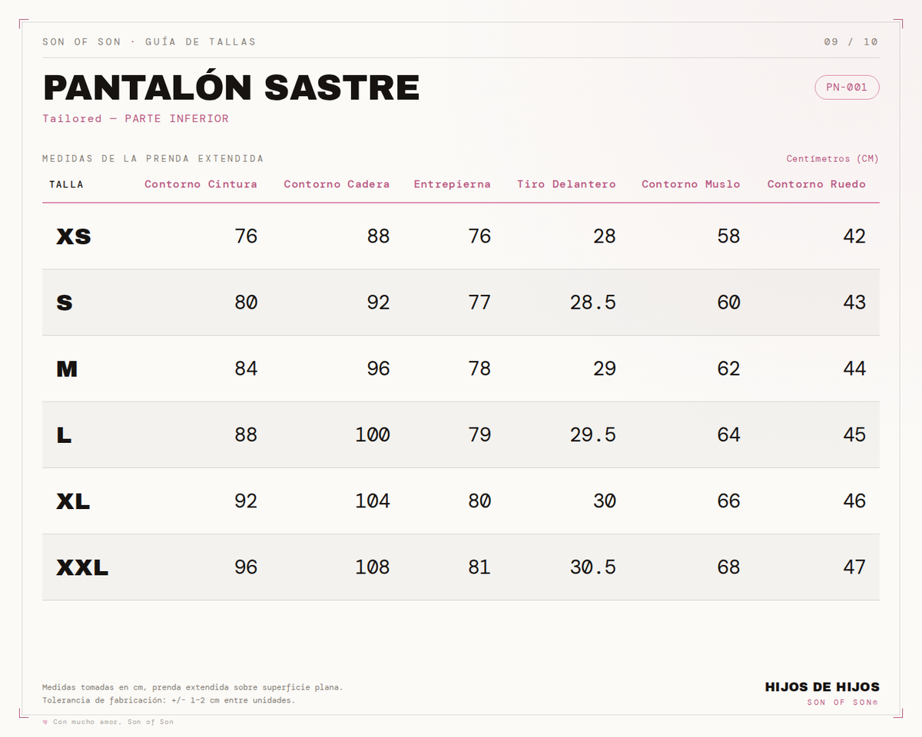Click the Centímetros (CM) unit label
The image size is (922, 737).
click(x=832, y=159)
